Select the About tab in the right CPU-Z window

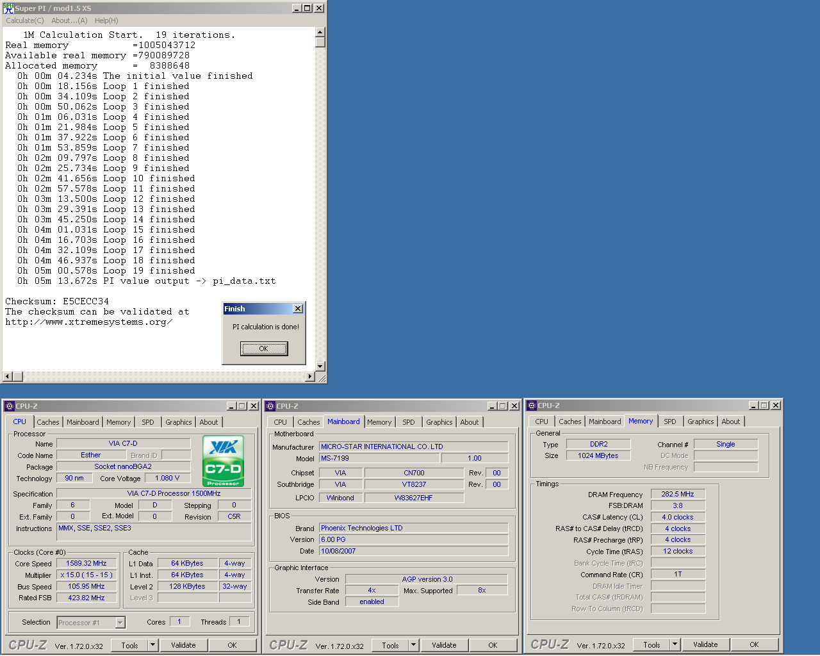pyautogui.click(x=731, y=422)
